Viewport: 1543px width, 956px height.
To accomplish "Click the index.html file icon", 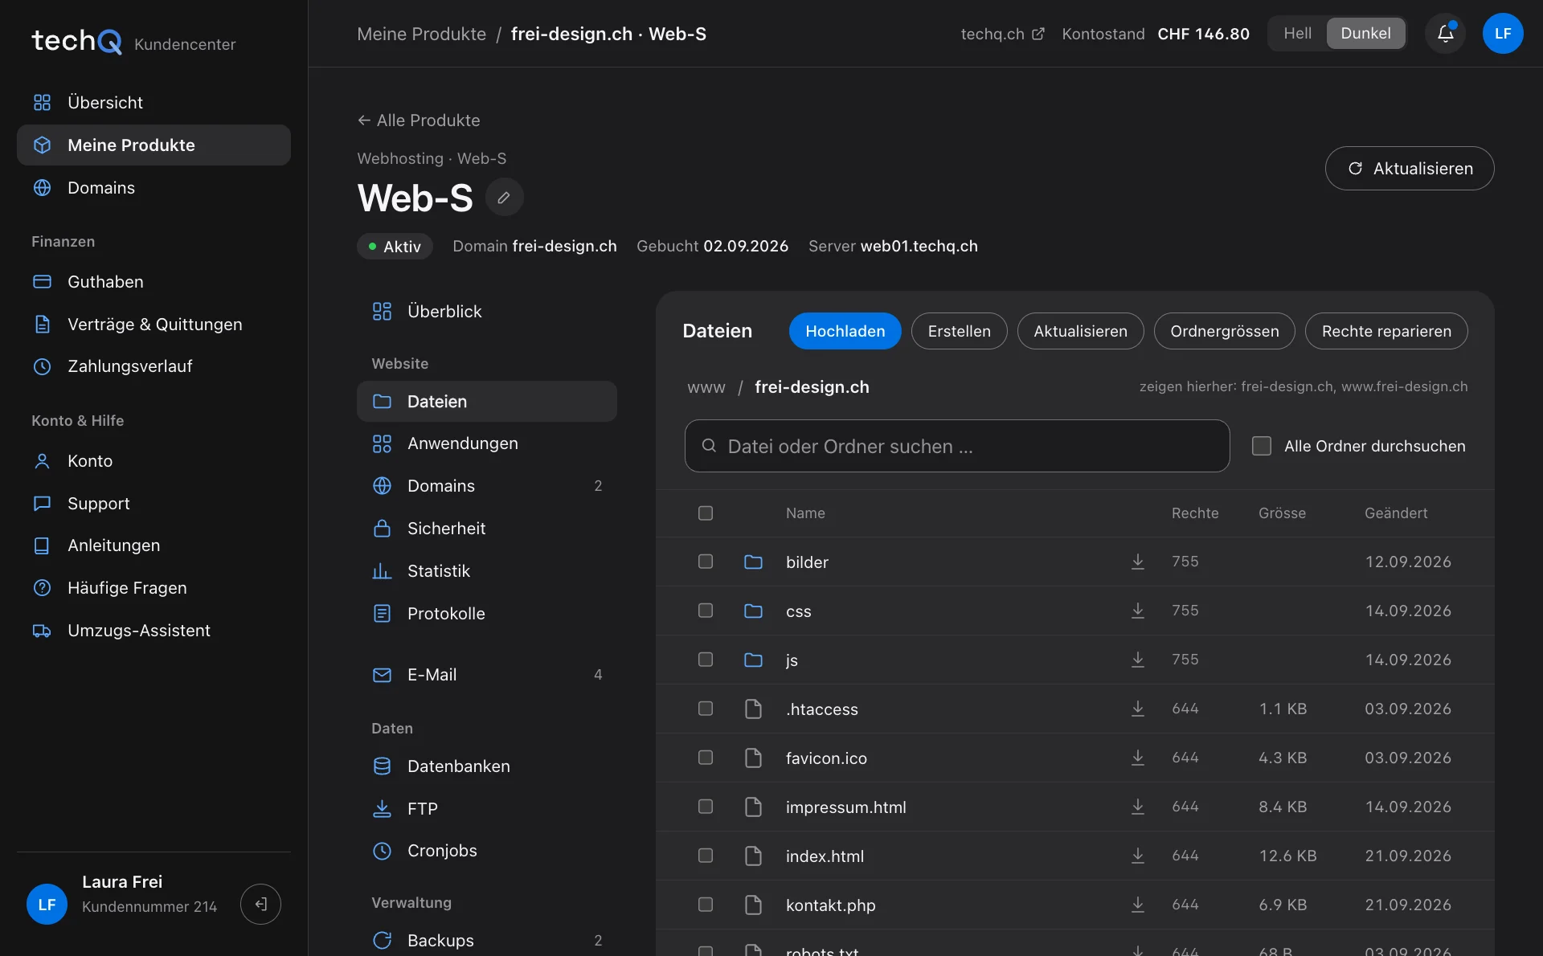I will point(753,856).
